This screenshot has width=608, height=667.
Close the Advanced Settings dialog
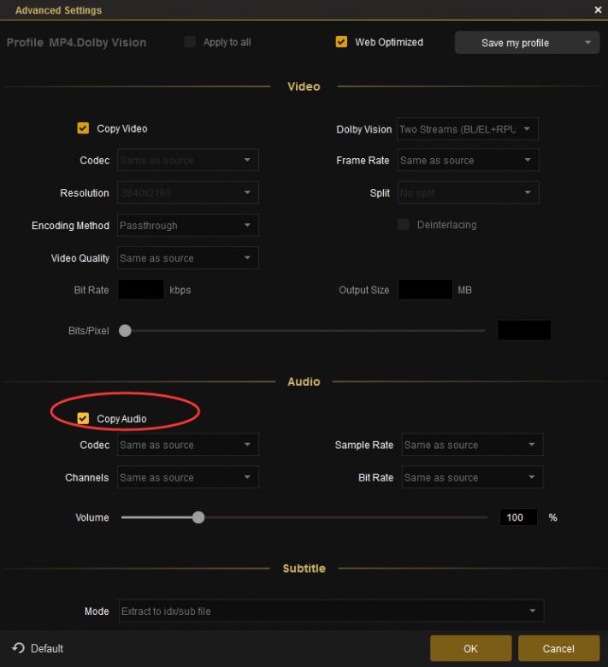pos(598,10)
